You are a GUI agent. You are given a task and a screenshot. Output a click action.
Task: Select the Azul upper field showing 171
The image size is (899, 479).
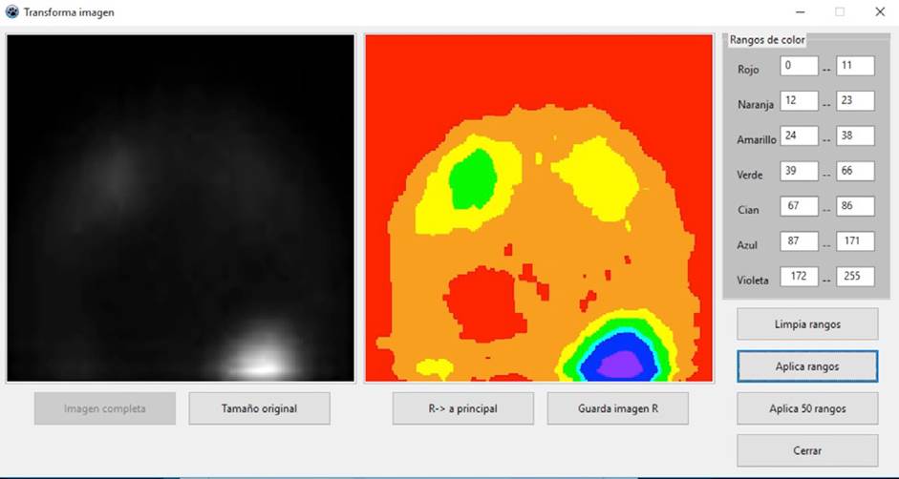(855, 241)
